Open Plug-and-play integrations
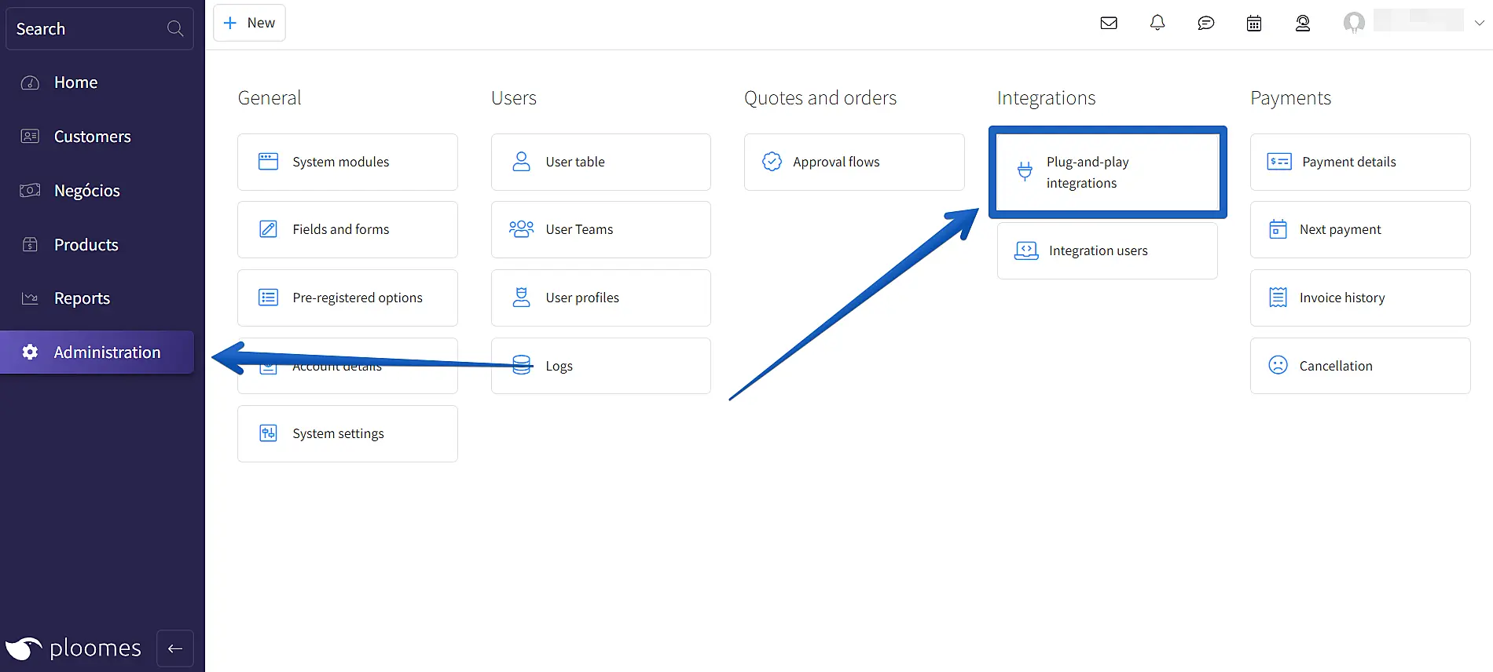Image resolution: width=1493 pixels, height=672 pixels. 1107,172
